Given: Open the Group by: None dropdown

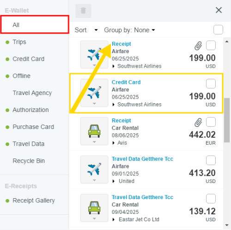Looking at the screenshot, I should click(x=129, y=30).
